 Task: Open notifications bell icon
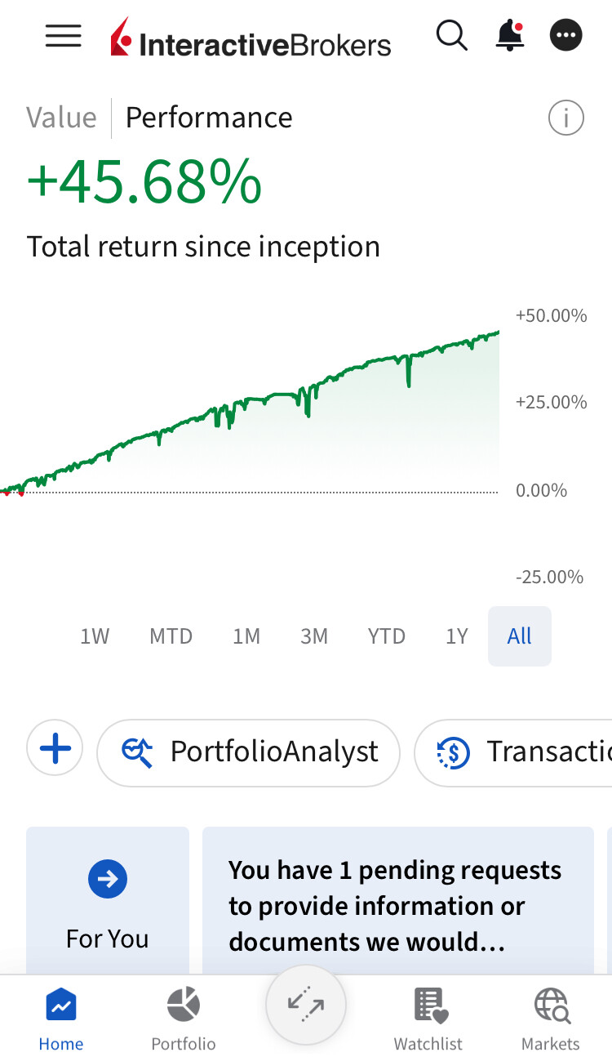coord(510,36)
